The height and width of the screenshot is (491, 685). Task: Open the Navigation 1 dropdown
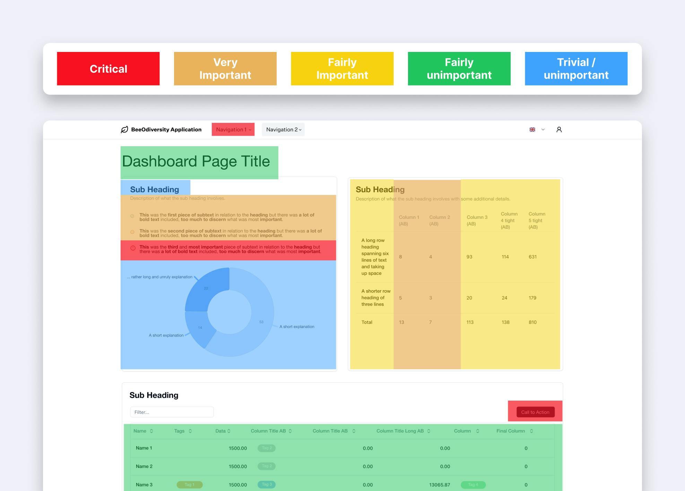click(x=233, y=130)
